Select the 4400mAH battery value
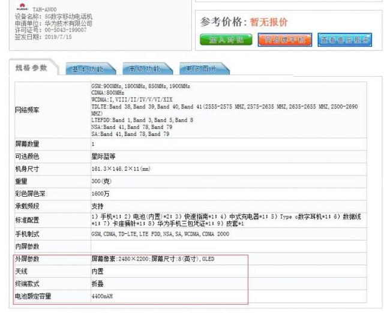 pyautogui.click(x=102, y=296)
